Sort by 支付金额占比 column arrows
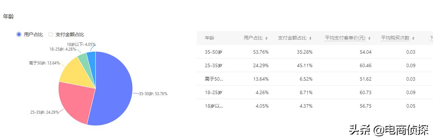 click(310, 38)
